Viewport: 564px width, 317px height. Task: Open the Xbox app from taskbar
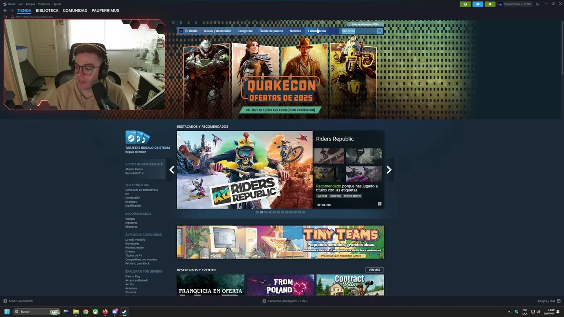click(x=95, y=312)
